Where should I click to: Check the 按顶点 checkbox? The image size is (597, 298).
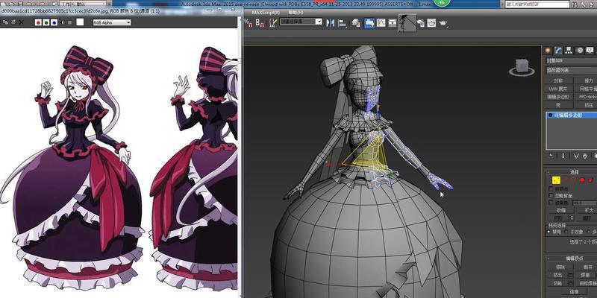pos(551,188)
